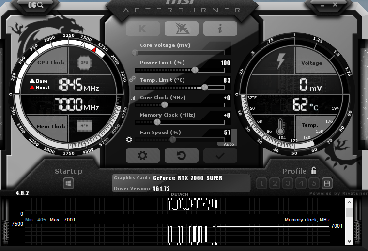Click the Temp. Limit value 83

(227, 80)
